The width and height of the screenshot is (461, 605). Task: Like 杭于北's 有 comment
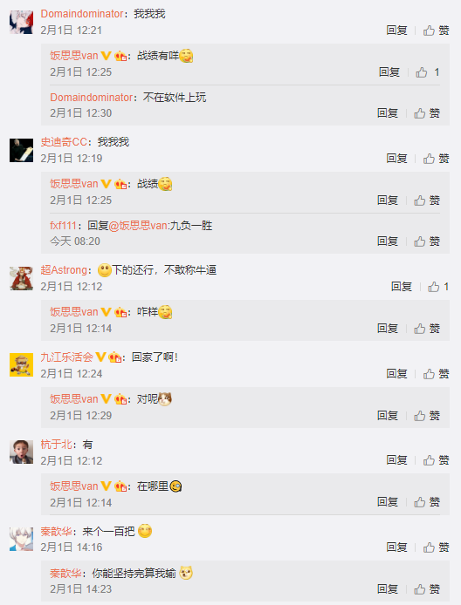pyautogui.click(x=436, y=460)
